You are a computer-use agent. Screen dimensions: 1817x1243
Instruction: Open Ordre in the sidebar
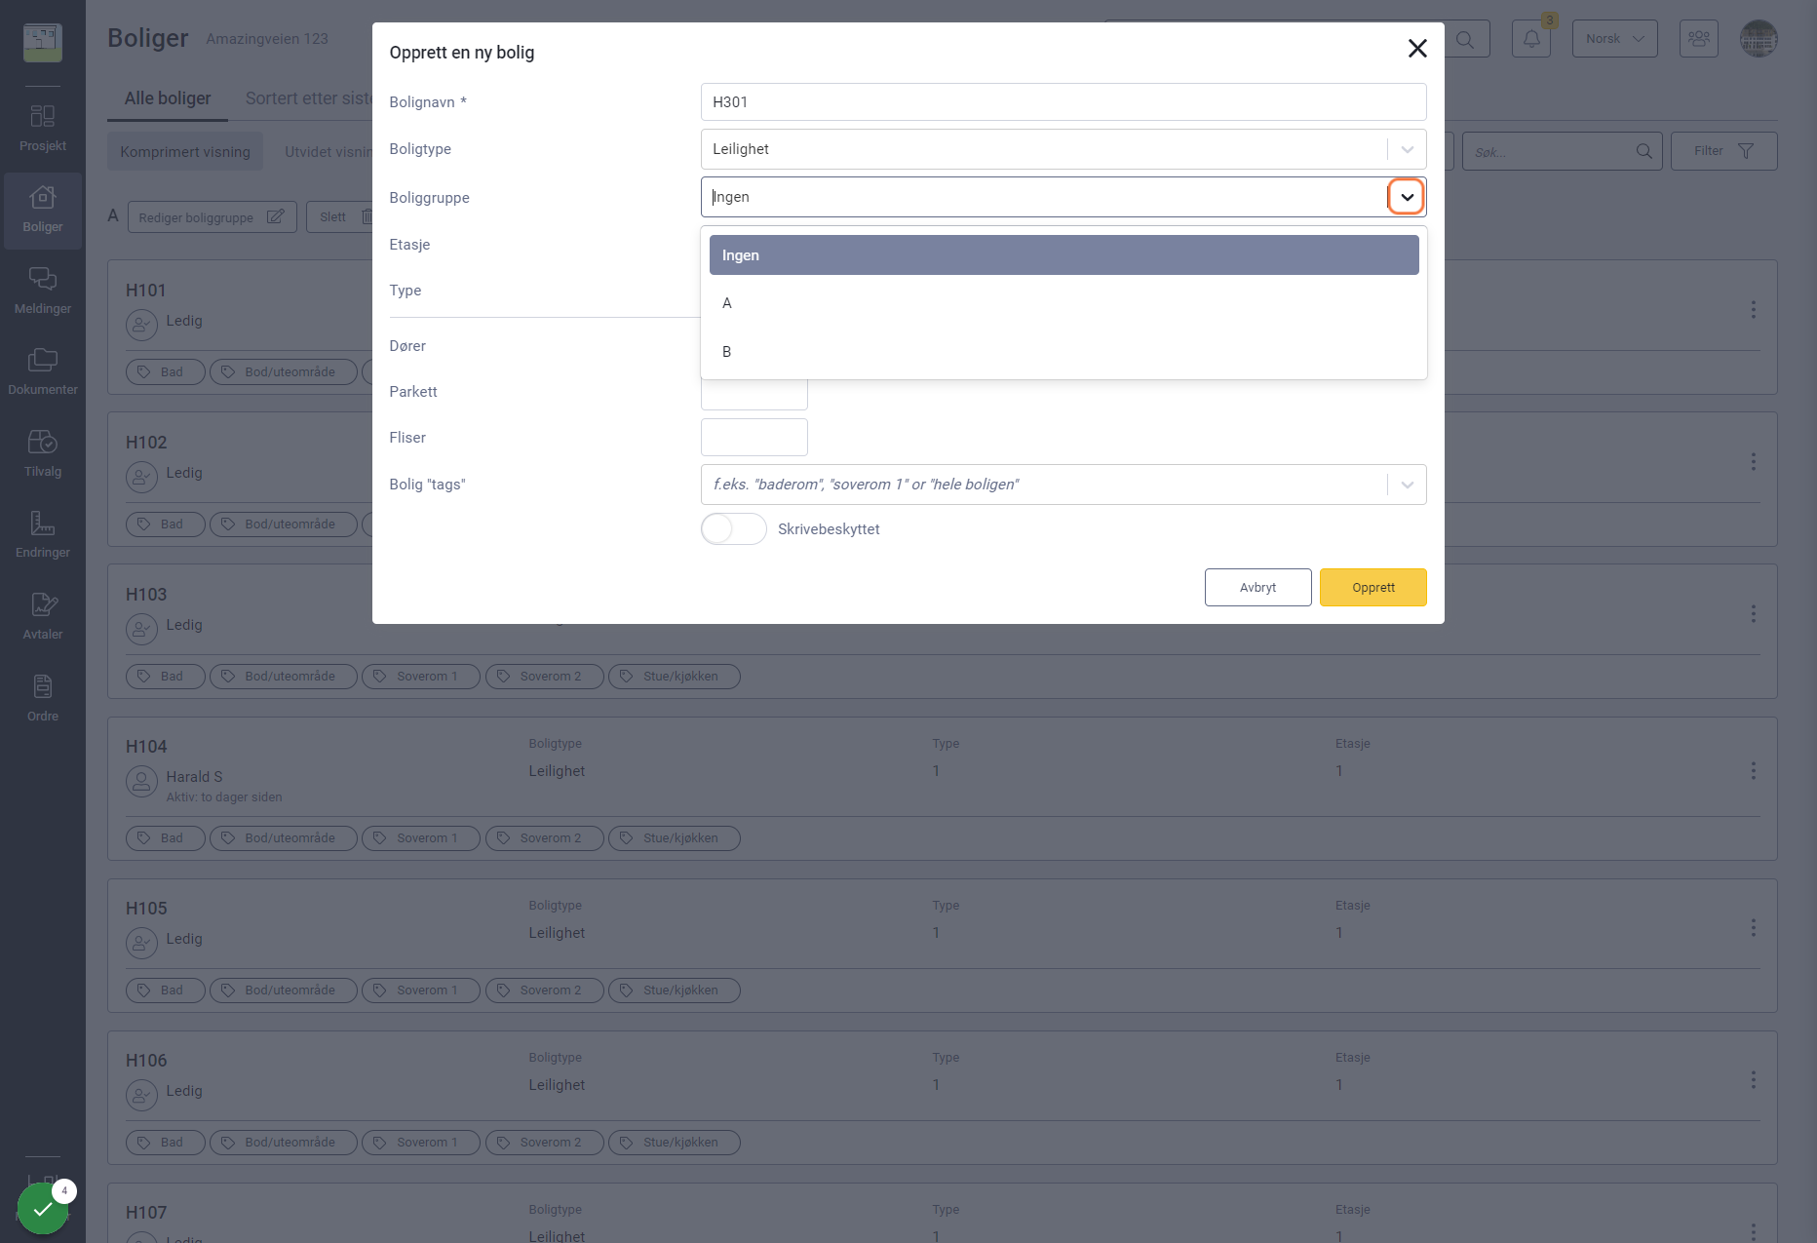[43, 699]
